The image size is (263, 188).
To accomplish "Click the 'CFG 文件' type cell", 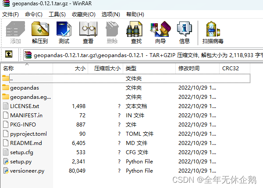I will tap(137, 152).
